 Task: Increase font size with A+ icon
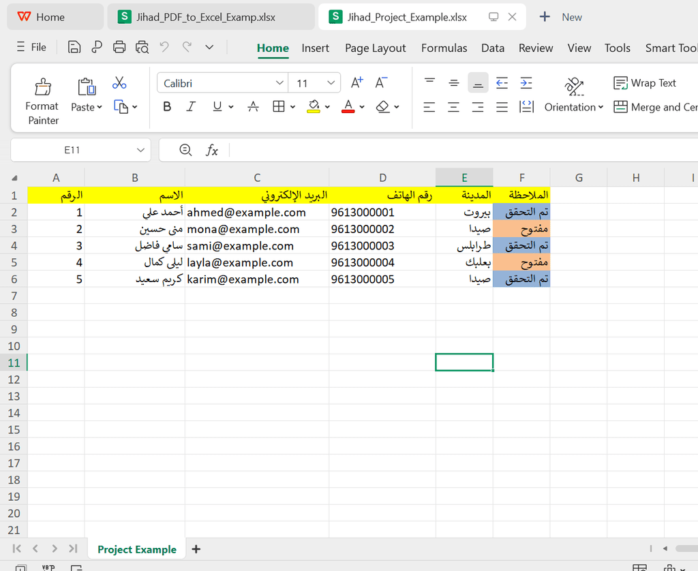[356, 83]
